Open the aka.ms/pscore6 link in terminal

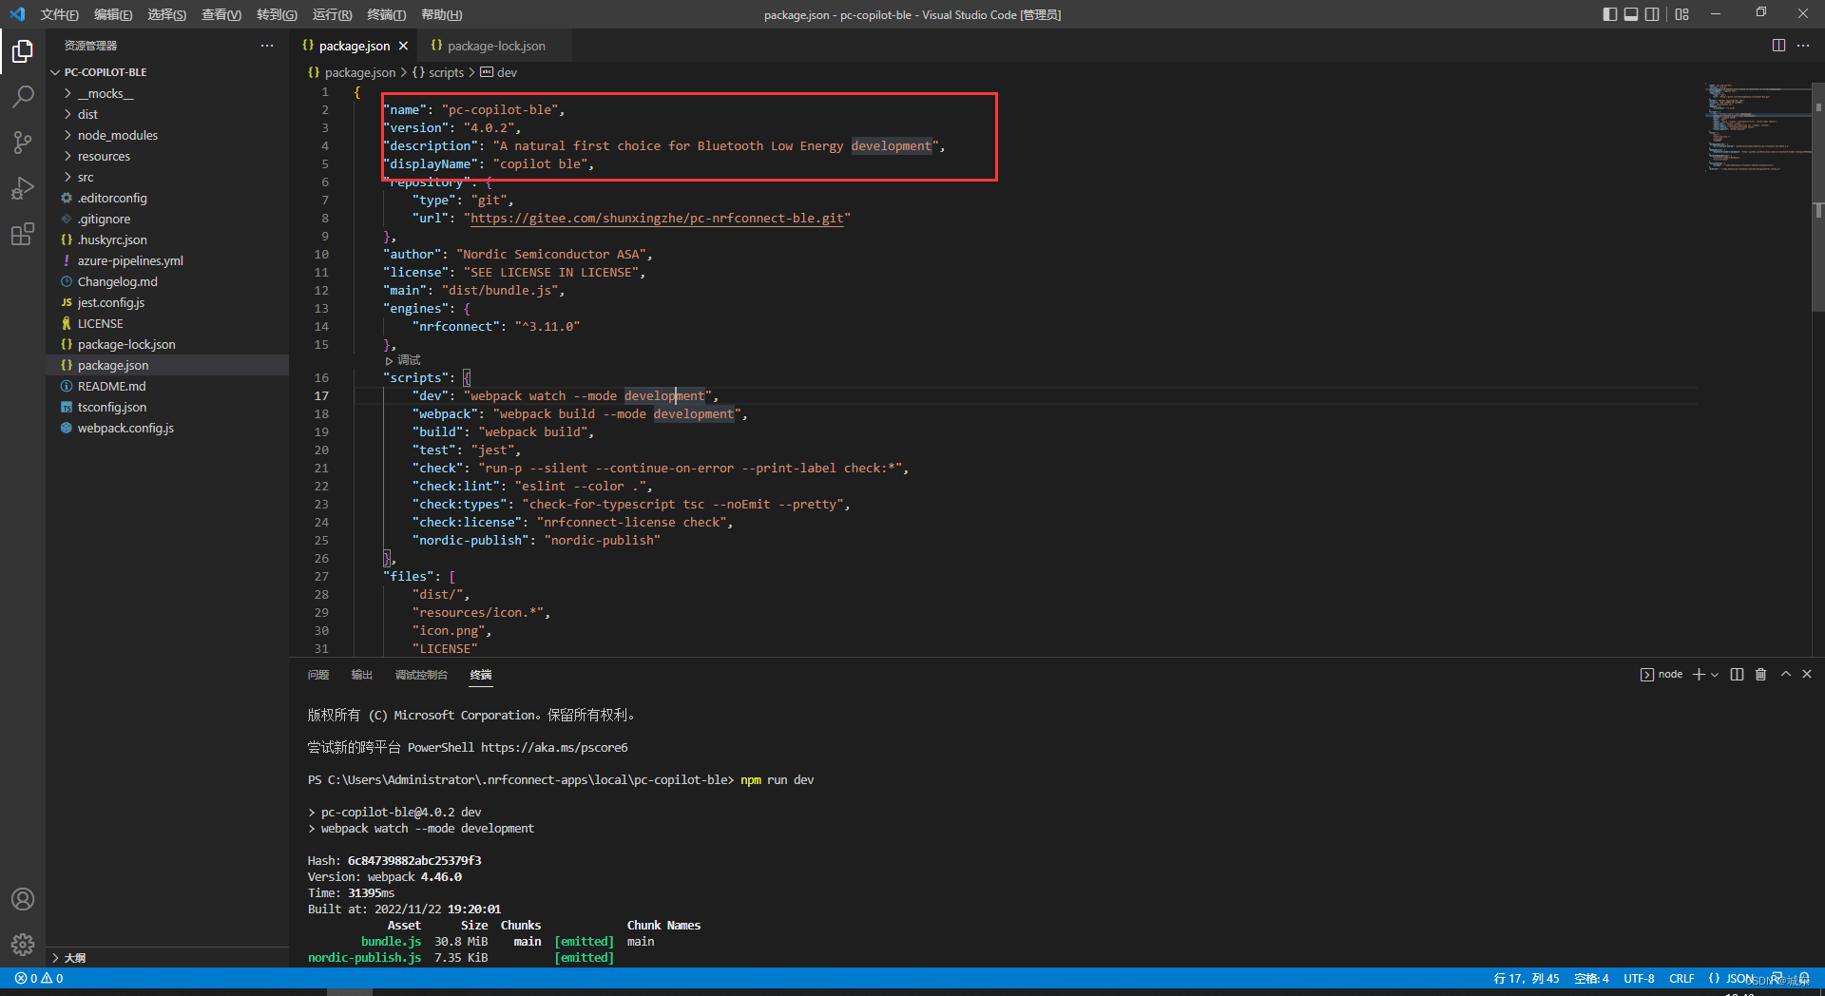pyautogui.click(x=554, y=748)
